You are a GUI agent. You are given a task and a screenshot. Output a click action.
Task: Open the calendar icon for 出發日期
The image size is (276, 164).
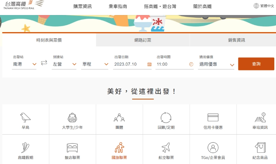[149, 64]
